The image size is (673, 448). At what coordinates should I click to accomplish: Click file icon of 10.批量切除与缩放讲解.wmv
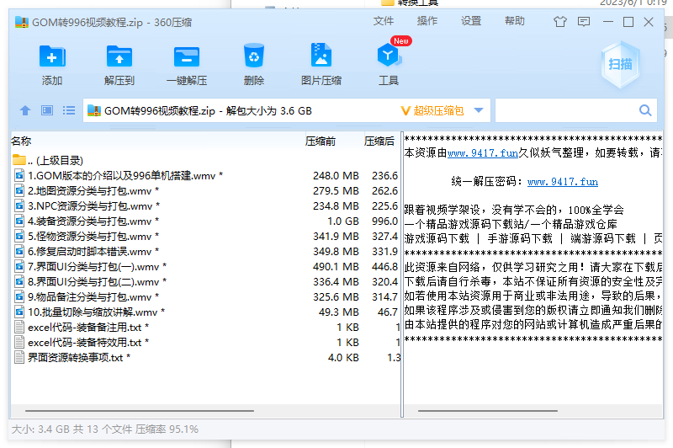pos(19,312)
